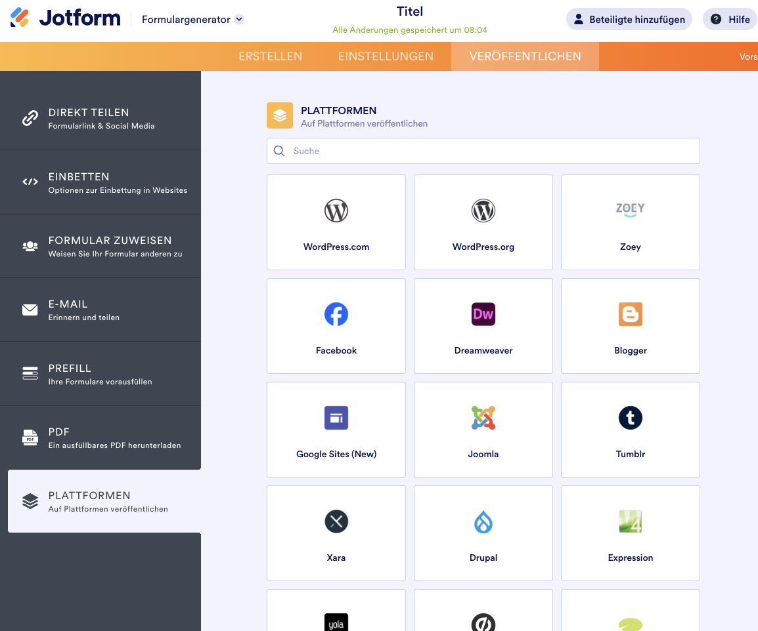Open the Formulargenerator dropdown
The height and width of the screenshot is (631, 758).
192,20
